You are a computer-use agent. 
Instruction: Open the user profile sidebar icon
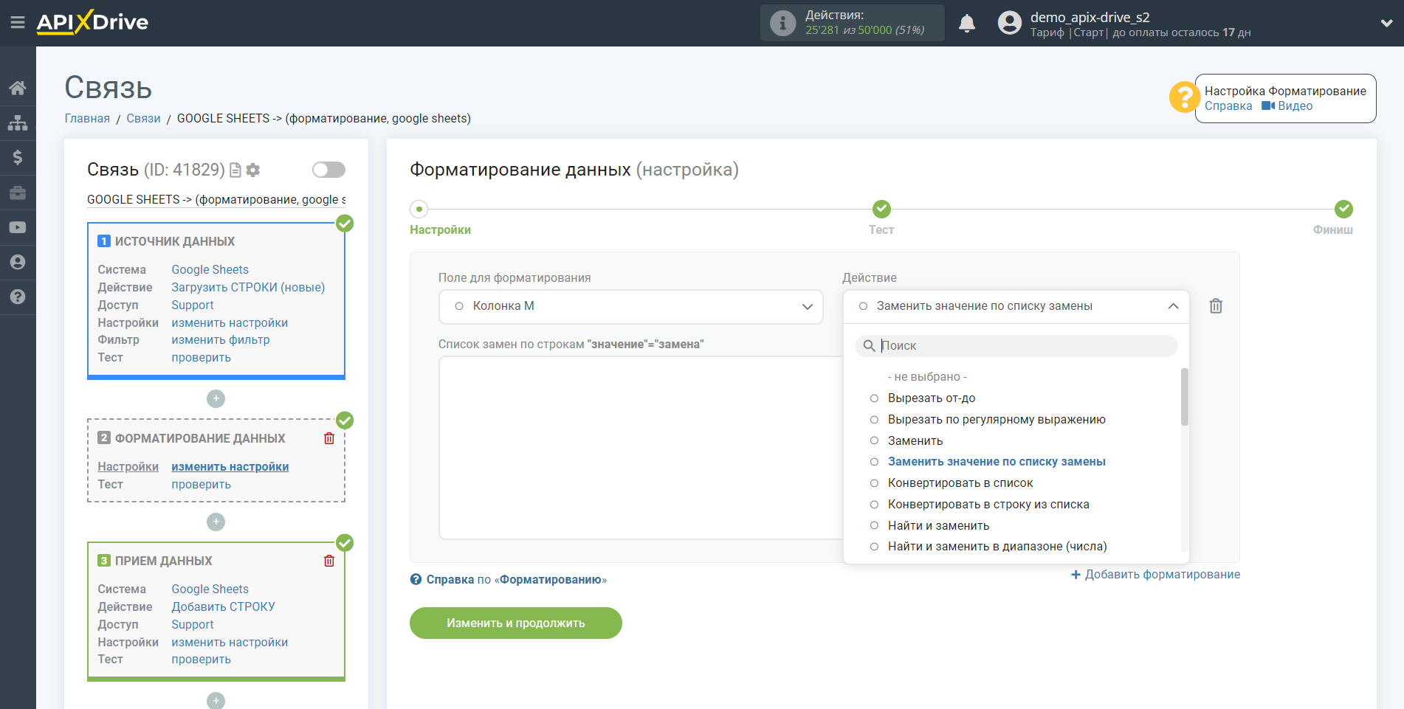coord(18,262)
